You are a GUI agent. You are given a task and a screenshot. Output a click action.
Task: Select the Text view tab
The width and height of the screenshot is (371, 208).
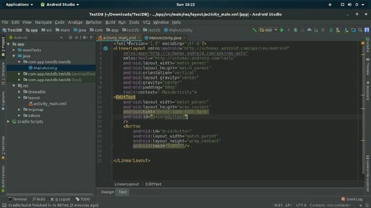coord(123,192)
